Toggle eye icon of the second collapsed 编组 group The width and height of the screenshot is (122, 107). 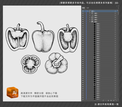point(83,15)
